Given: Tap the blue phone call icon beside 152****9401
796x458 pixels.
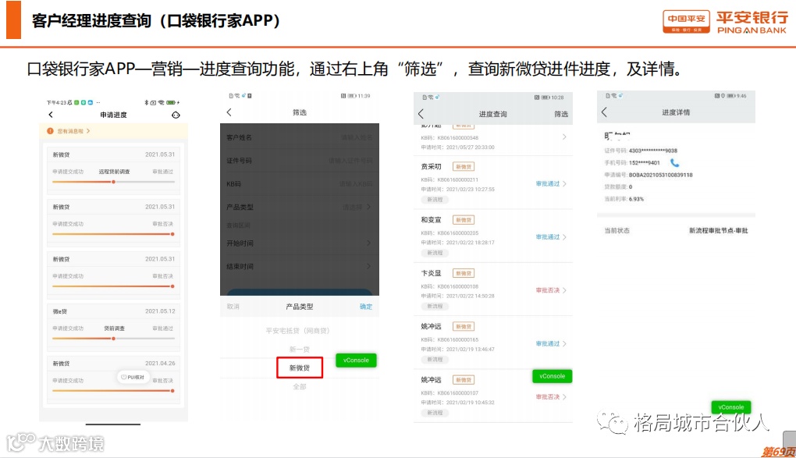Looking at the screenshot, I should coord(674,163).
